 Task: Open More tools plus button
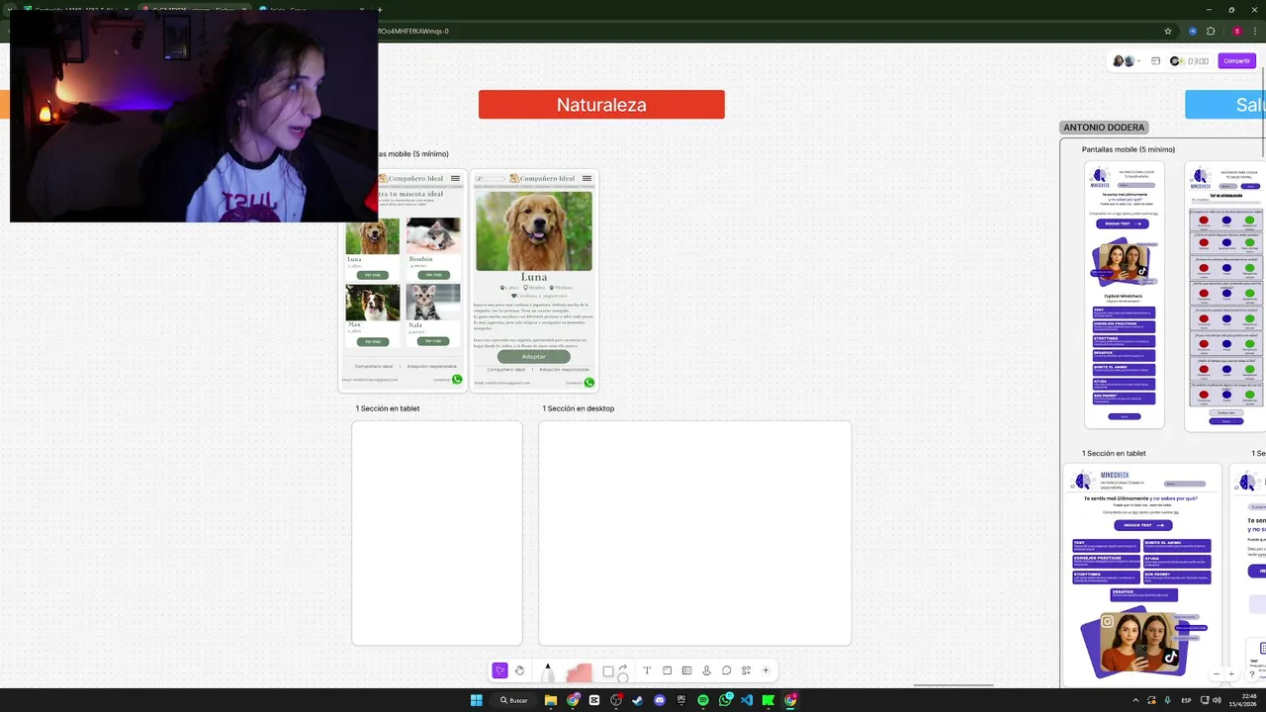766,670
